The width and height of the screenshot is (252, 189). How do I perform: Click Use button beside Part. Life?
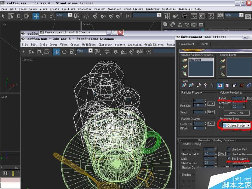[x=211, y=103]
